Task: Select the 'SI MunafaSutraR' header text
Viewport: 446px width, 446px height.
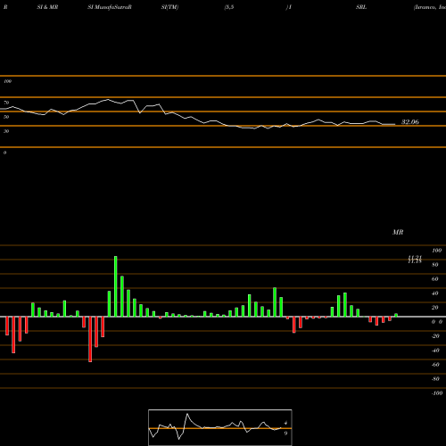Action: click(110, 7)
